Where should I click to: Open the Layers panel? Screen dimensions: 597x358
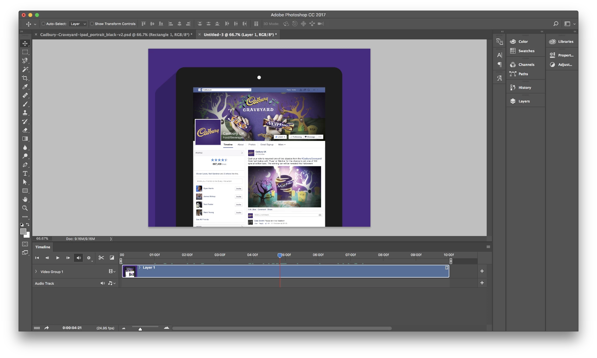(524, 101)
